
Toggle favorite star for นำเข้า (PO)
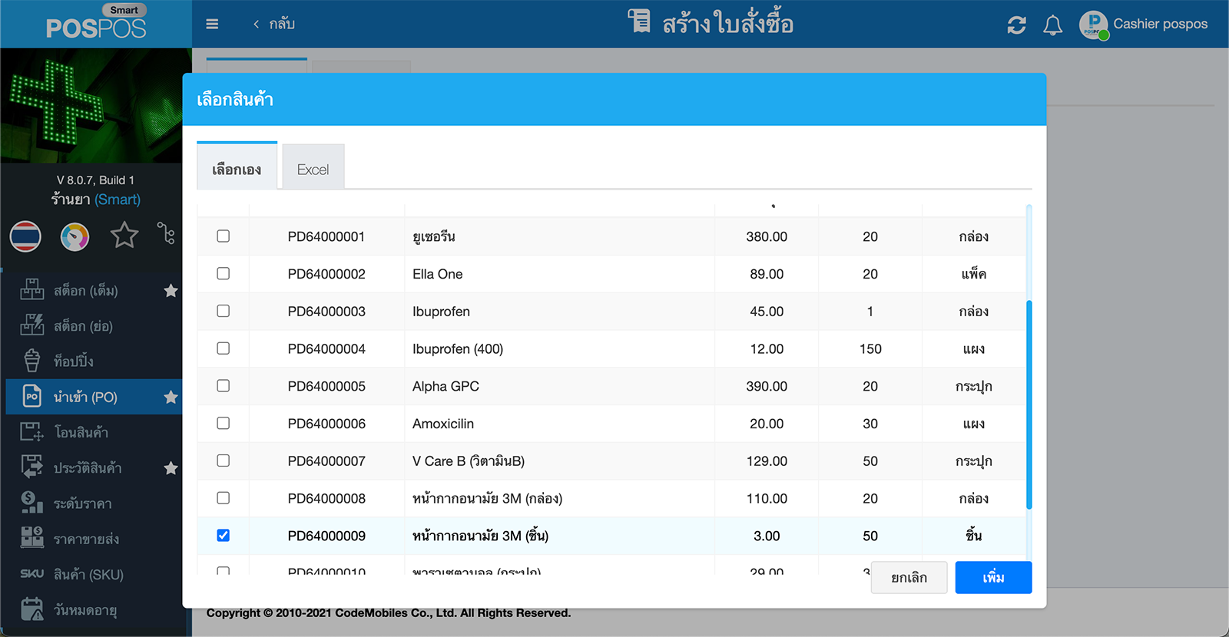click(x=171, y=397)
